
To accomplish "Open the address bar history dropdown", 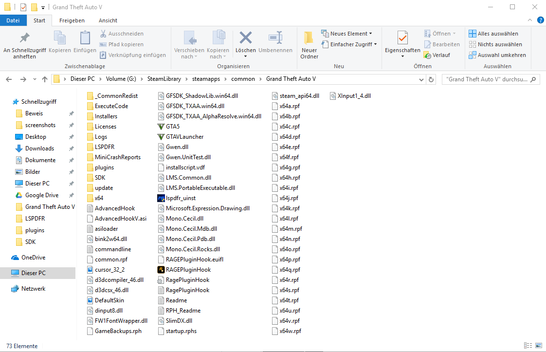I will [420, 79].
